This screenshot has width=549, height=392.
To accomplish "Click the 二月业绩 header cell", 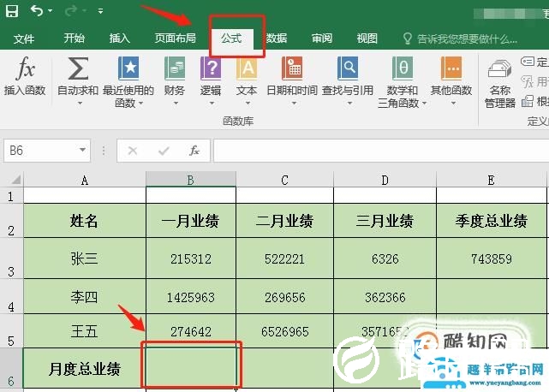I will click(x=284, y=221).
